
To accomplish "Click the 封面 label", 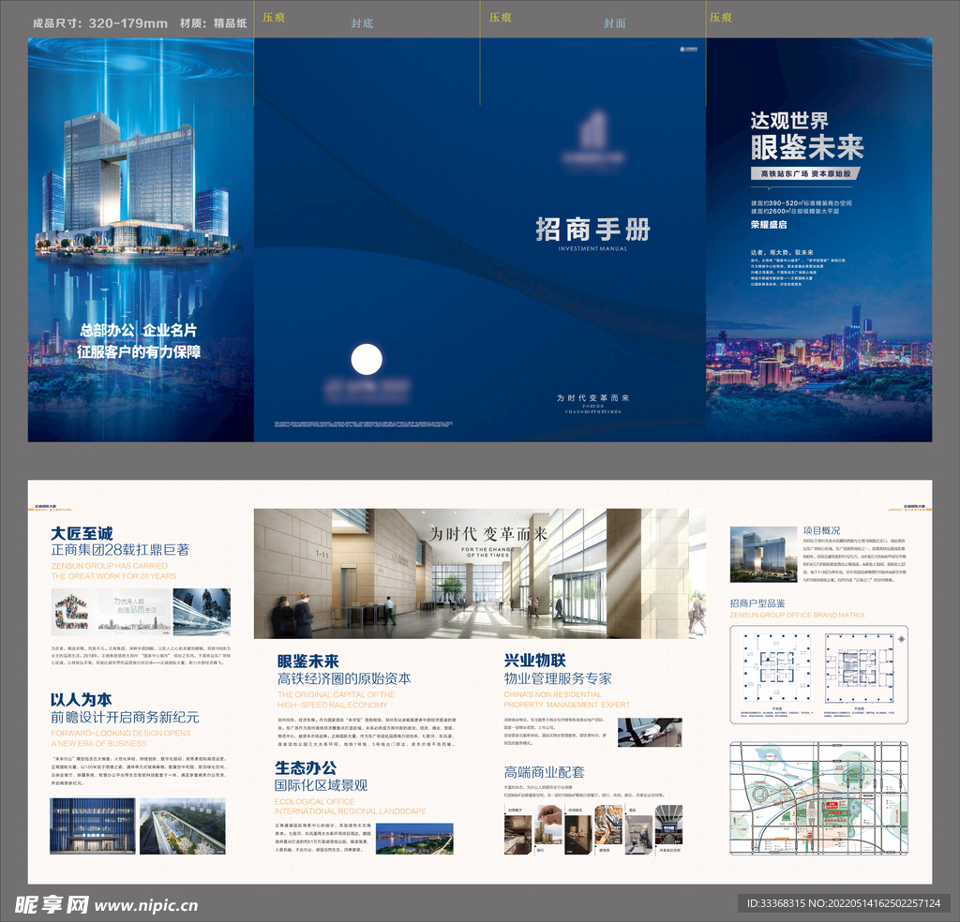I will 615,23.
